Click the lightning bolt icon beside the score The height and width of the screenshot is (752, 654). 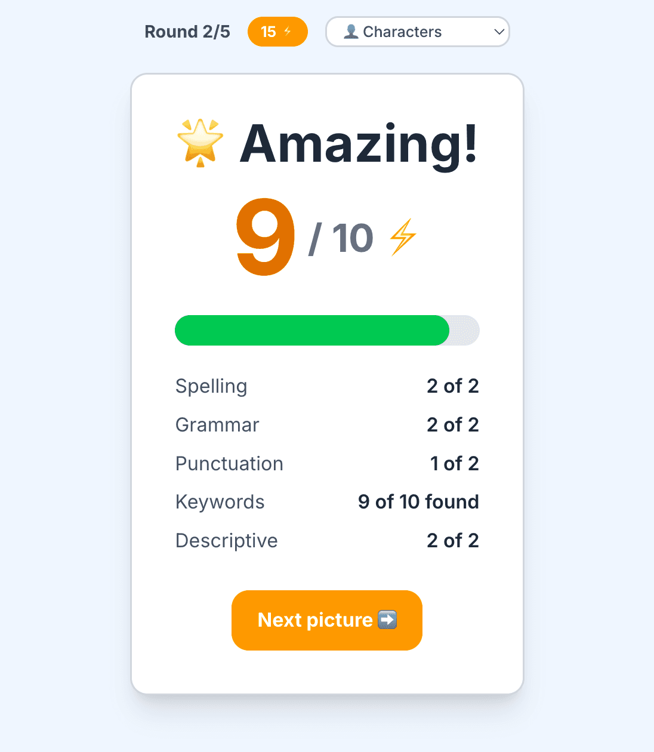coord(403,236)
